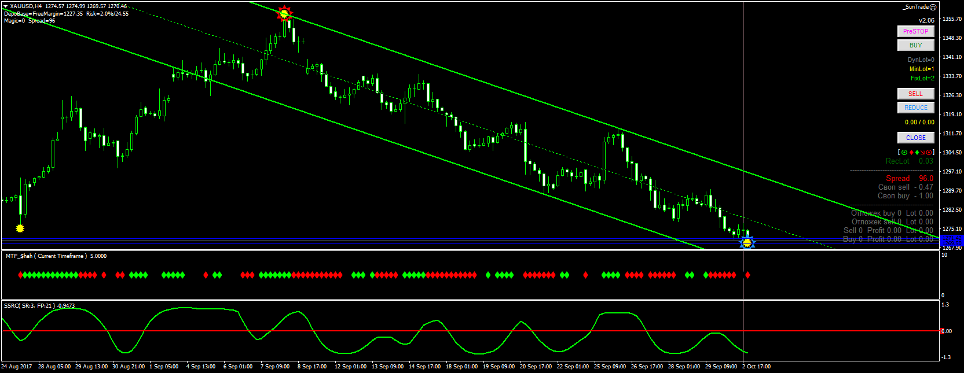Click the blue CLOSE button
This screenshot has width=964, height=373.
click(916, 138)
